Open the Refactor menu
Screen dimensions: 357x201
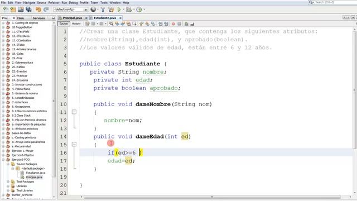click(x=54, y=3)
